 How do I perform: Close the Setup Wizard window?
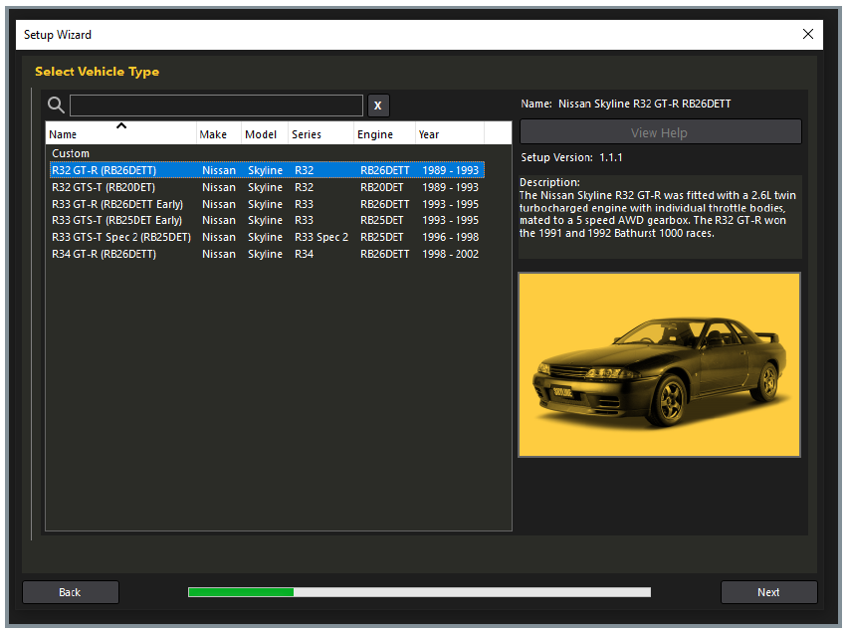(808, 34)
